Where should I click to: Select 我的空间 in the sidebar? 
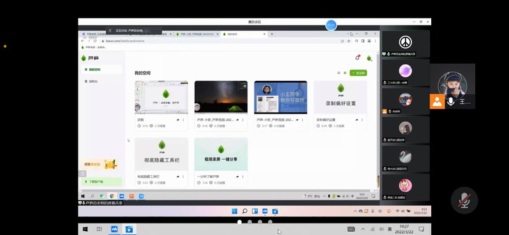tap(101, 69)
